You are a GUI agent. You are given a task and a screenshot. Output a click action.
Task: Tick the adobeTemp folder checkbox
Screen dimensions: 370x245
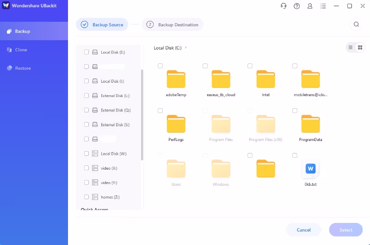(x=160, y=66)
